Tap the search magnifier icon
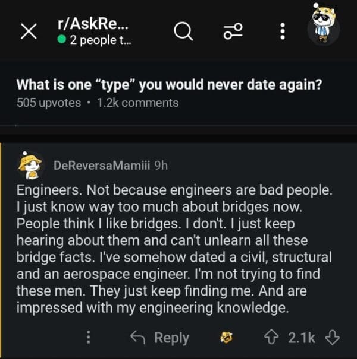Image resolution: width=357 pixels, height=359 pixels. (x=183, y=32)
